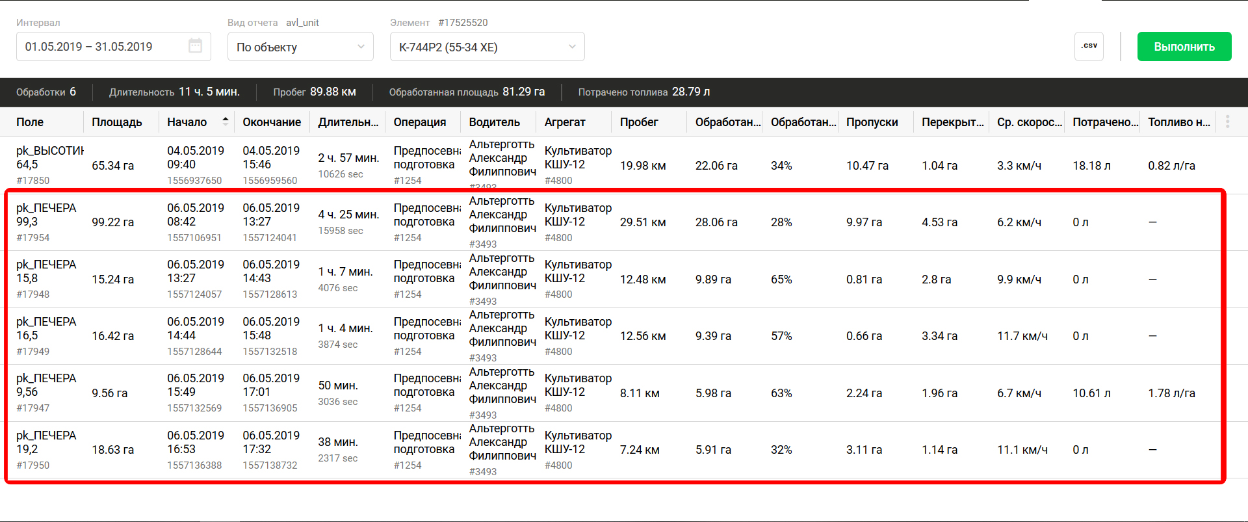Open the К-744Р2 (55-34 ХЕ) element dropdown

(x=487, y=47)
